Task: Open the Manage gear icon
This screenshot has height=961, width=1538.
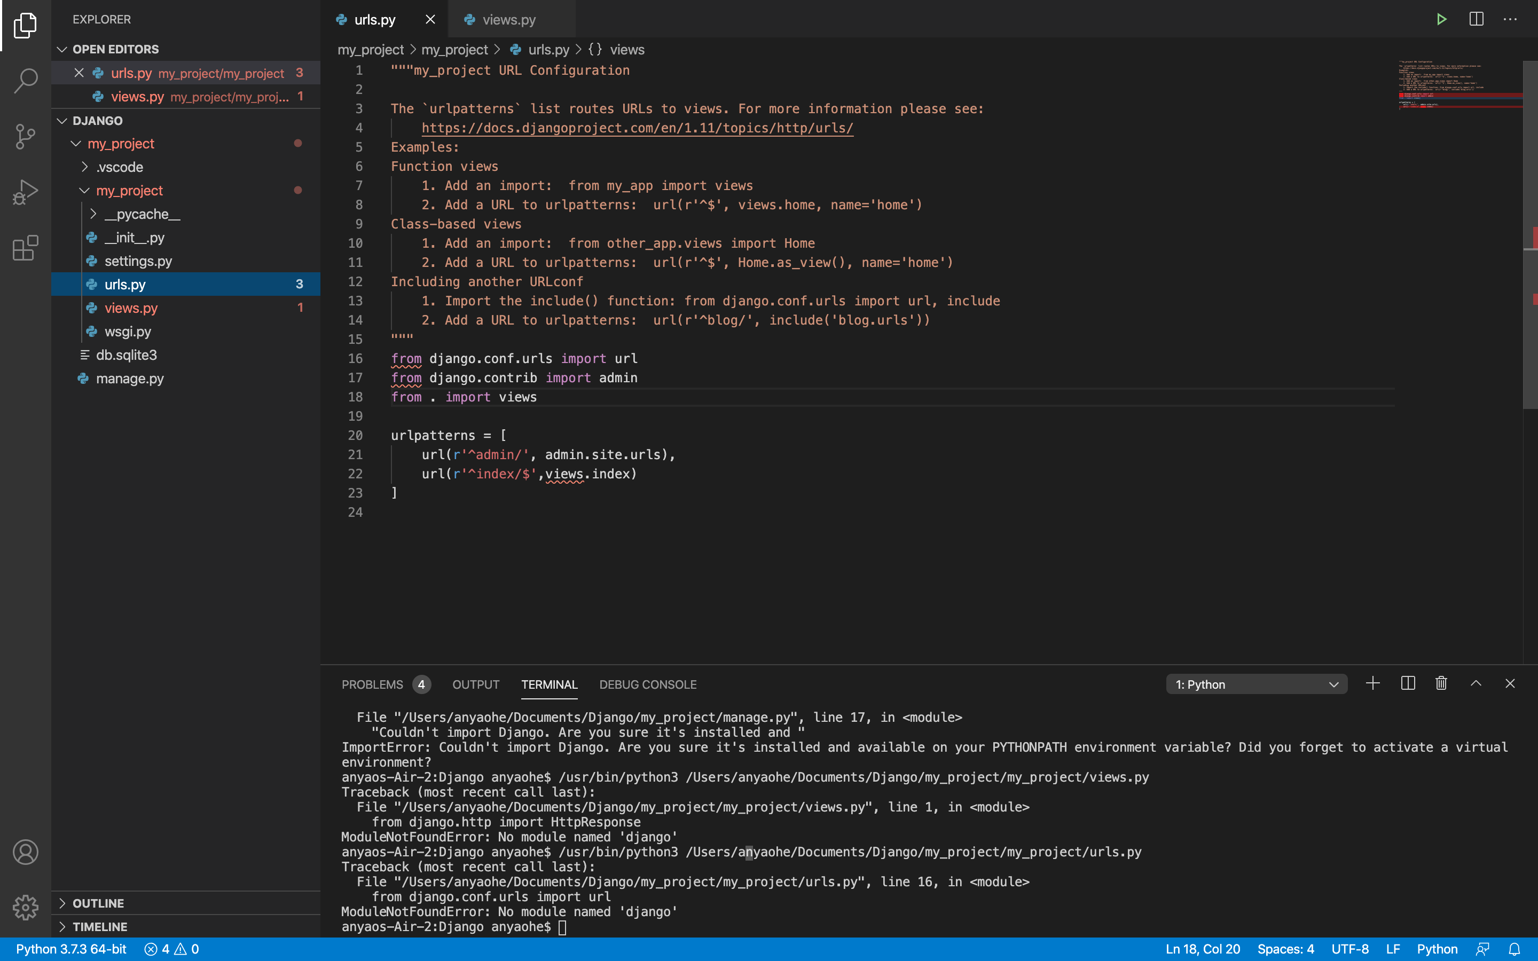Action: click(26, 907)
